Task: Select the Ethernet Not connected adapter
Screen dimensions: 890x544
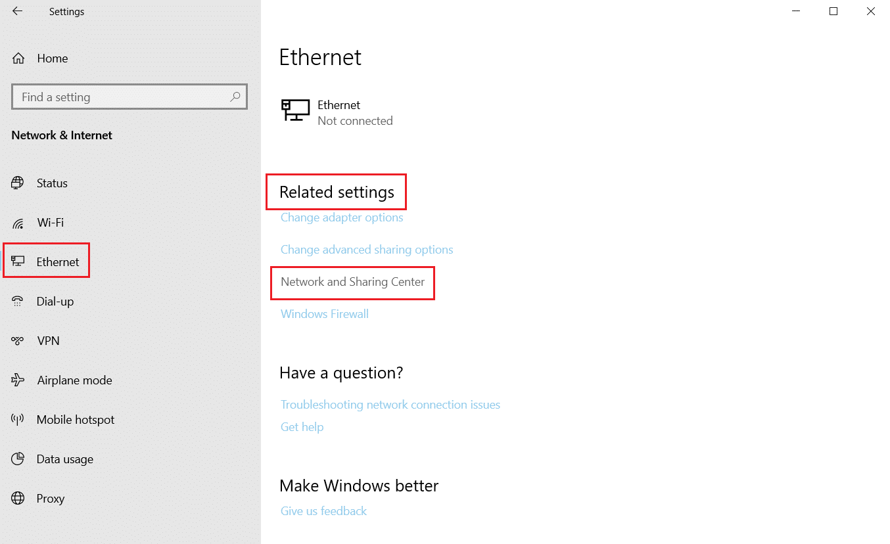Action: 338,112
